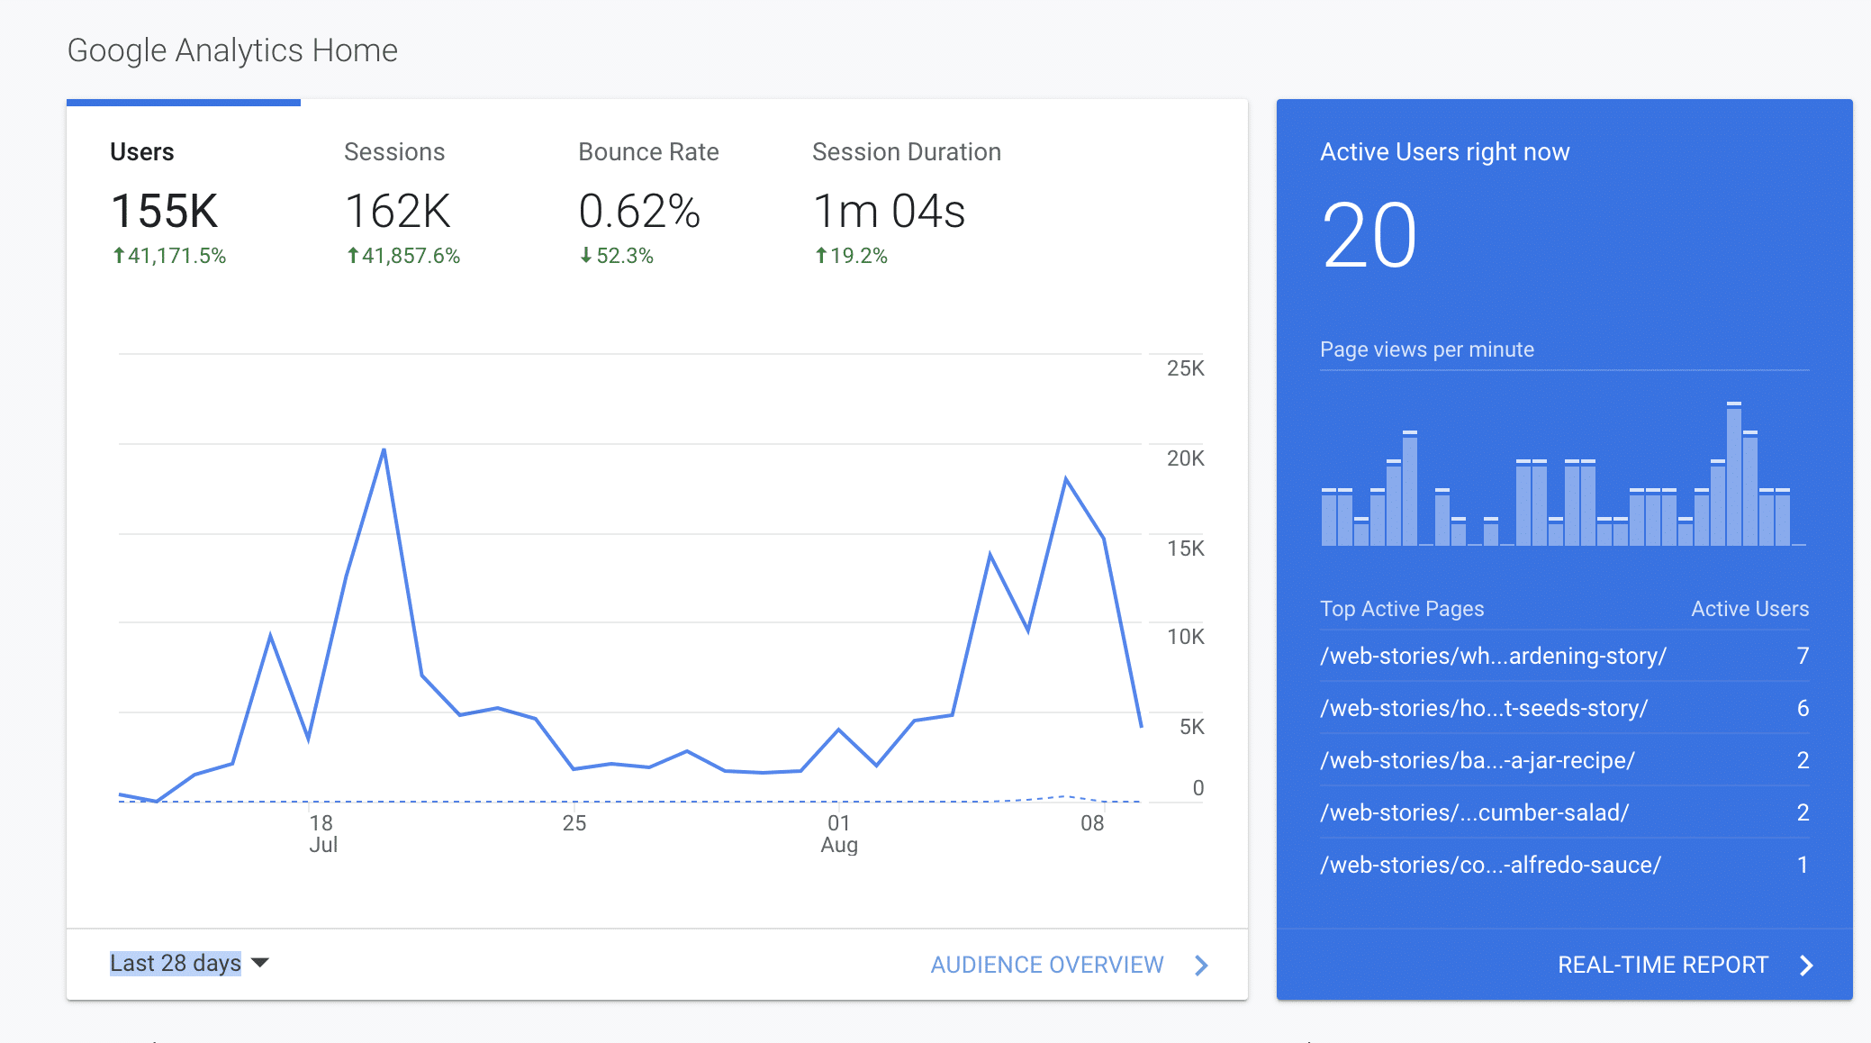Image resolution: width=1871 pixels, height=1043 pixels.
Task: Select the cucumber-salad active page
Action: (x=1474, y=812)
